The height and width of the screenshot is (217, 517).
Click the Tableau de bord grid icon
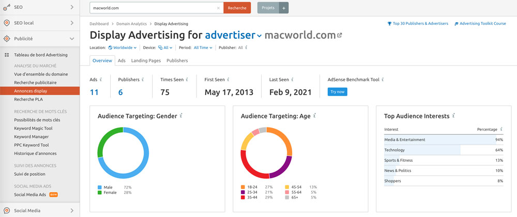(6, 55)
